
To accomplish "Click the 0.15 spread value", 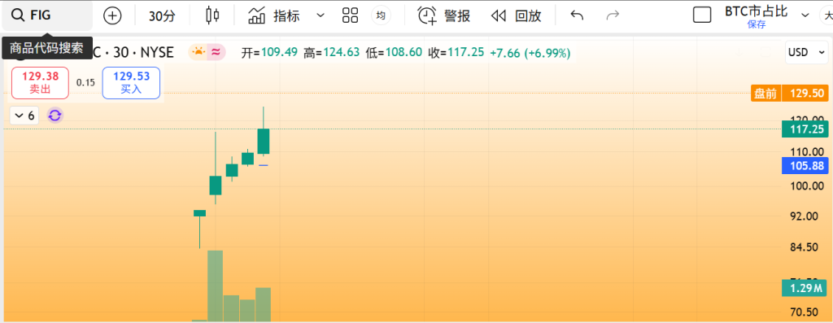I will coord(85,82).
